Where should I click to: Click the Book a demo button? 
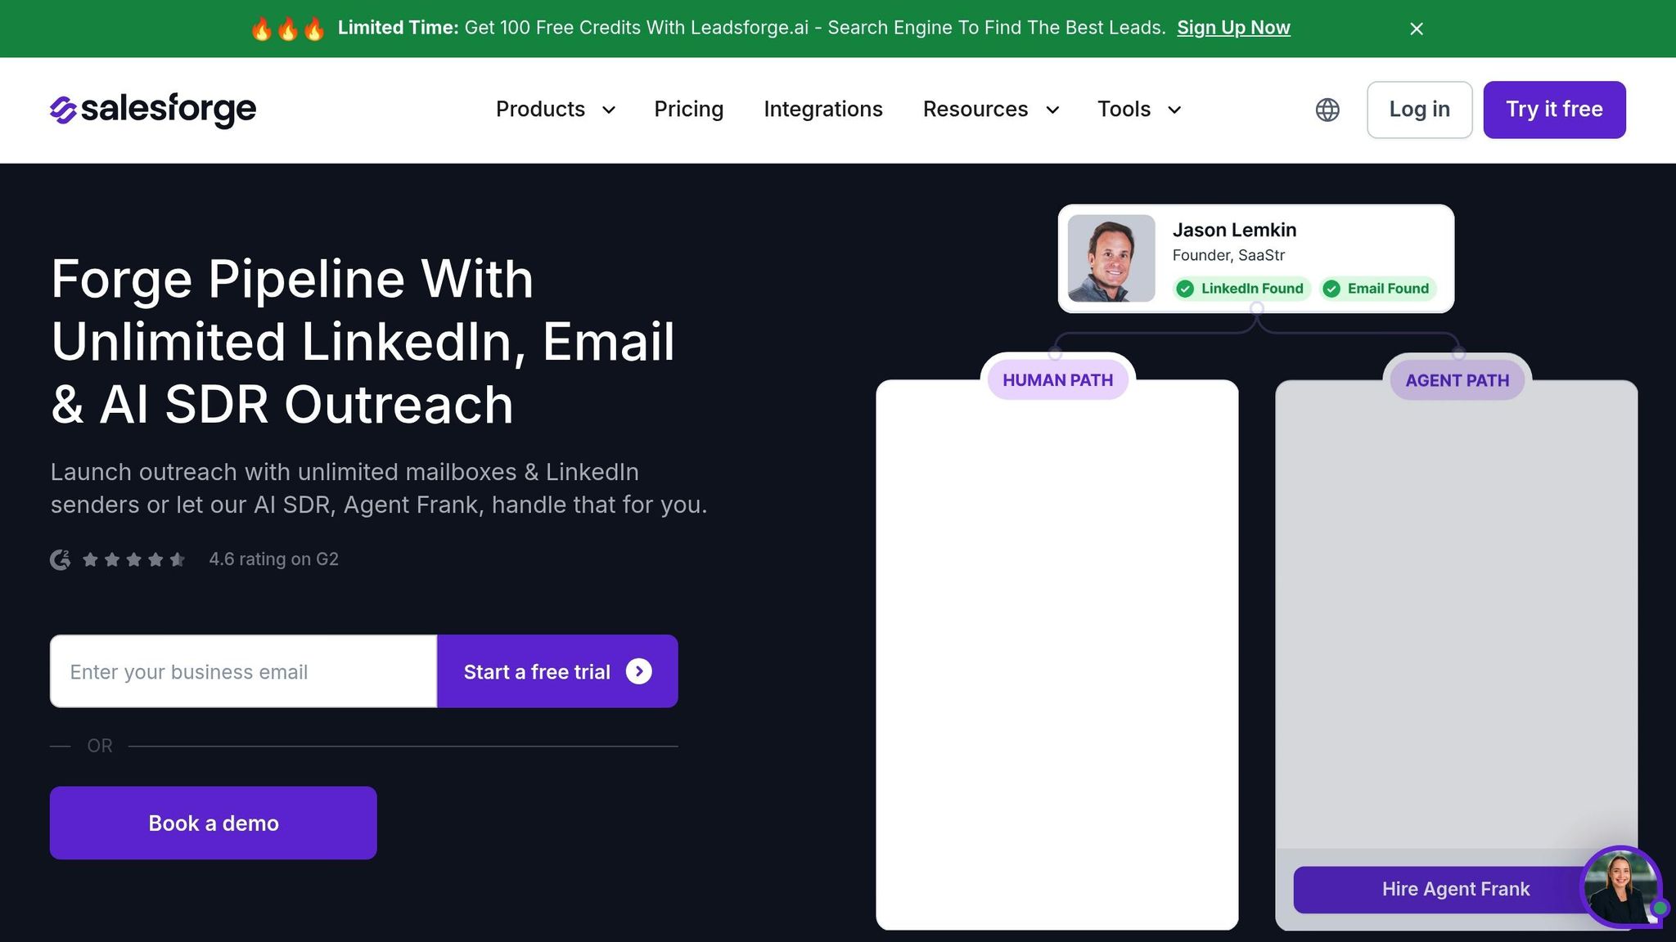[x=214, y=823]
